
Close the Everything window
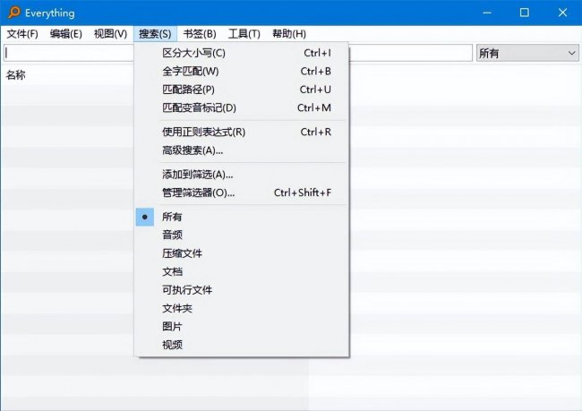562,13
